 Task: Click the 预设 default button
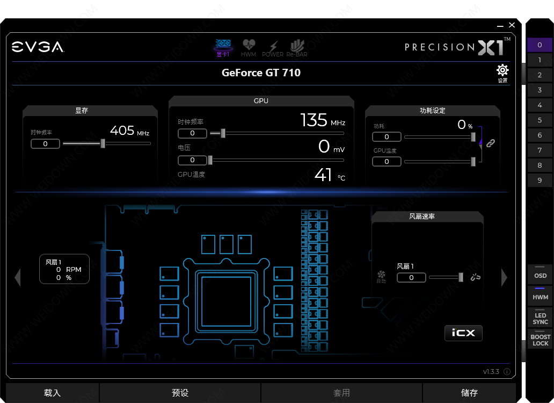pyautogui.click(x=180, y=393)
